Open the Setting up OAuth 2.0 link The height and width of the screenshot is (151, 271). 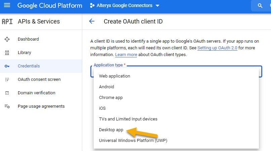(217, 48)
